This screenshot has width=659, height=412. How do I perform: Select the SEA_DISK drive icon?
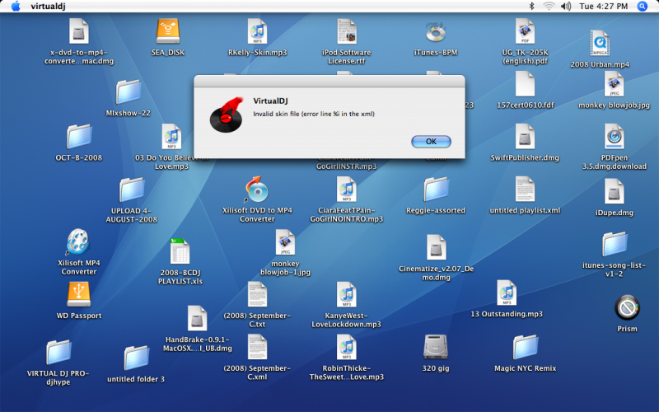[168, 32]
